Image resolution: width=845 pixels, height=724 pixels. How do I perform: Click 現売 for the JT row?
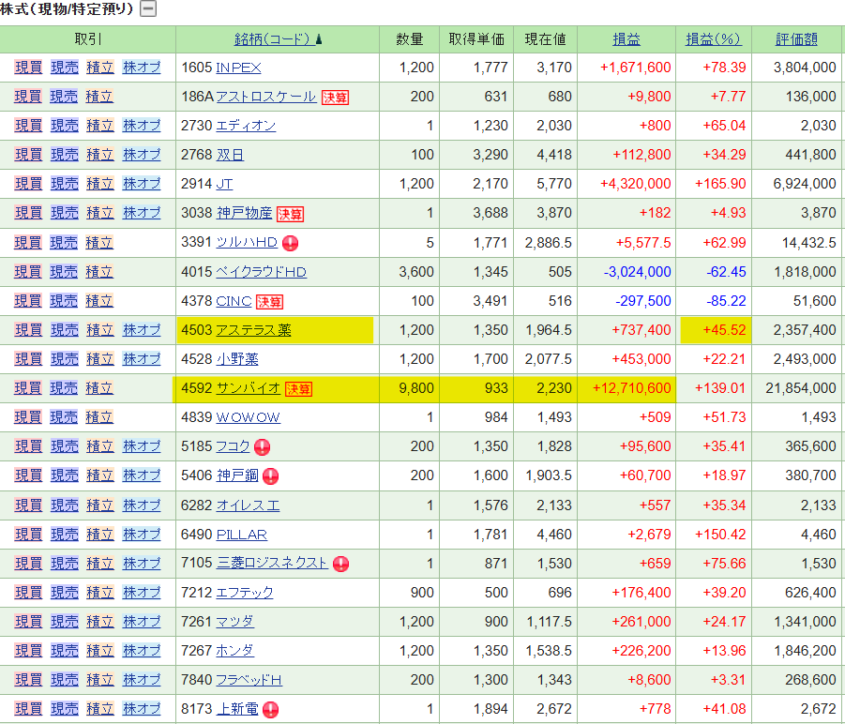click(64, 184)
